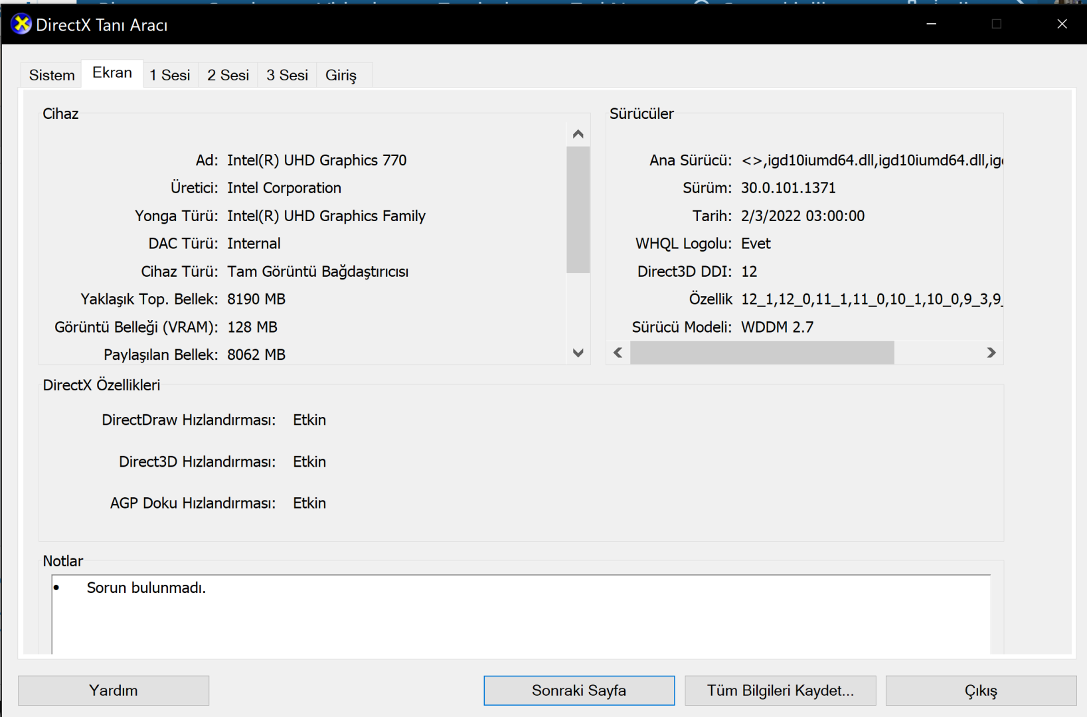The height and width of the screenshot is (717, 1087).
Task: Click the Yardım button
Action: (x=114, y=690)
